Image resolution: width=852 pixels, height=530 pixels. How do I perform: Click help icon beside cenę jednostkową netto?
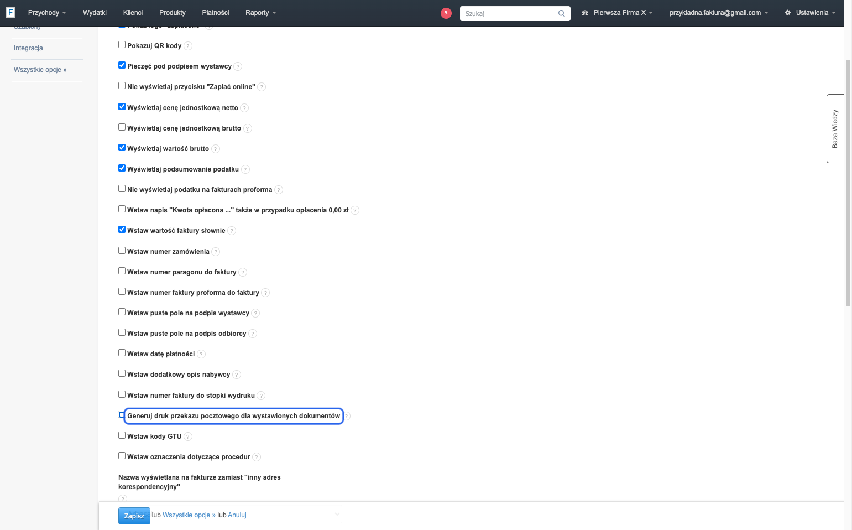[x=244, y=108]
